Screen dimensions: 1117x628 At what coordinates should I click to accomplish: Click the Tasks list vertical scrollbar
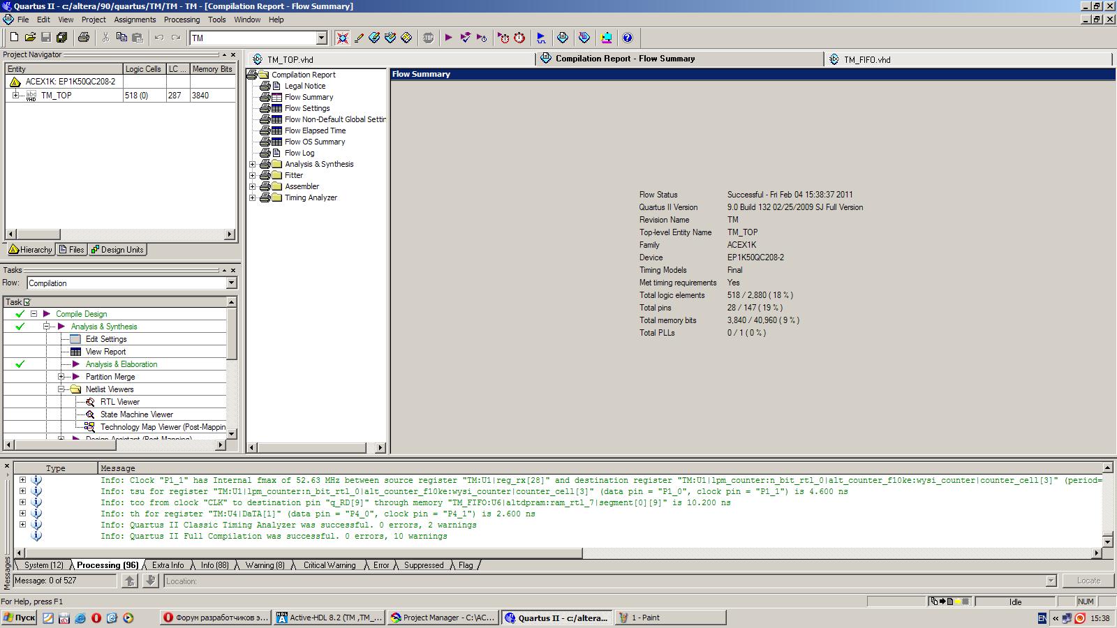[x=232, y=368]
